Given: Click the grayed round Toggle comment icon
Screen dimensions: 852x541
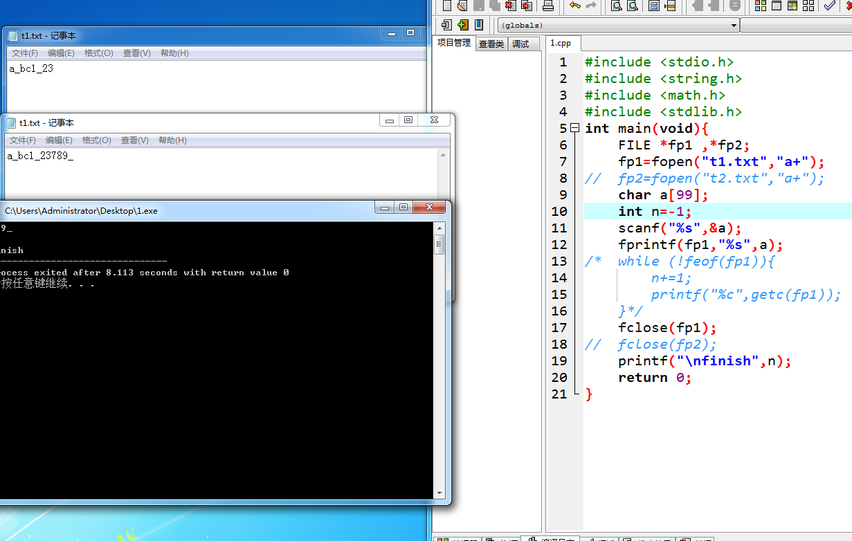Looking at the screenshot, I should pyautogui.click(x=735, y=6).
